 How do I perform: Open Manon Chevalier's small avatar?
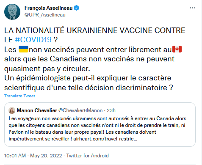click(12, 110)
